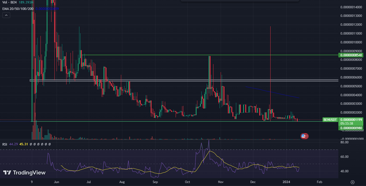Click the current price label 0.00000001199

click(x=351, y=120)
